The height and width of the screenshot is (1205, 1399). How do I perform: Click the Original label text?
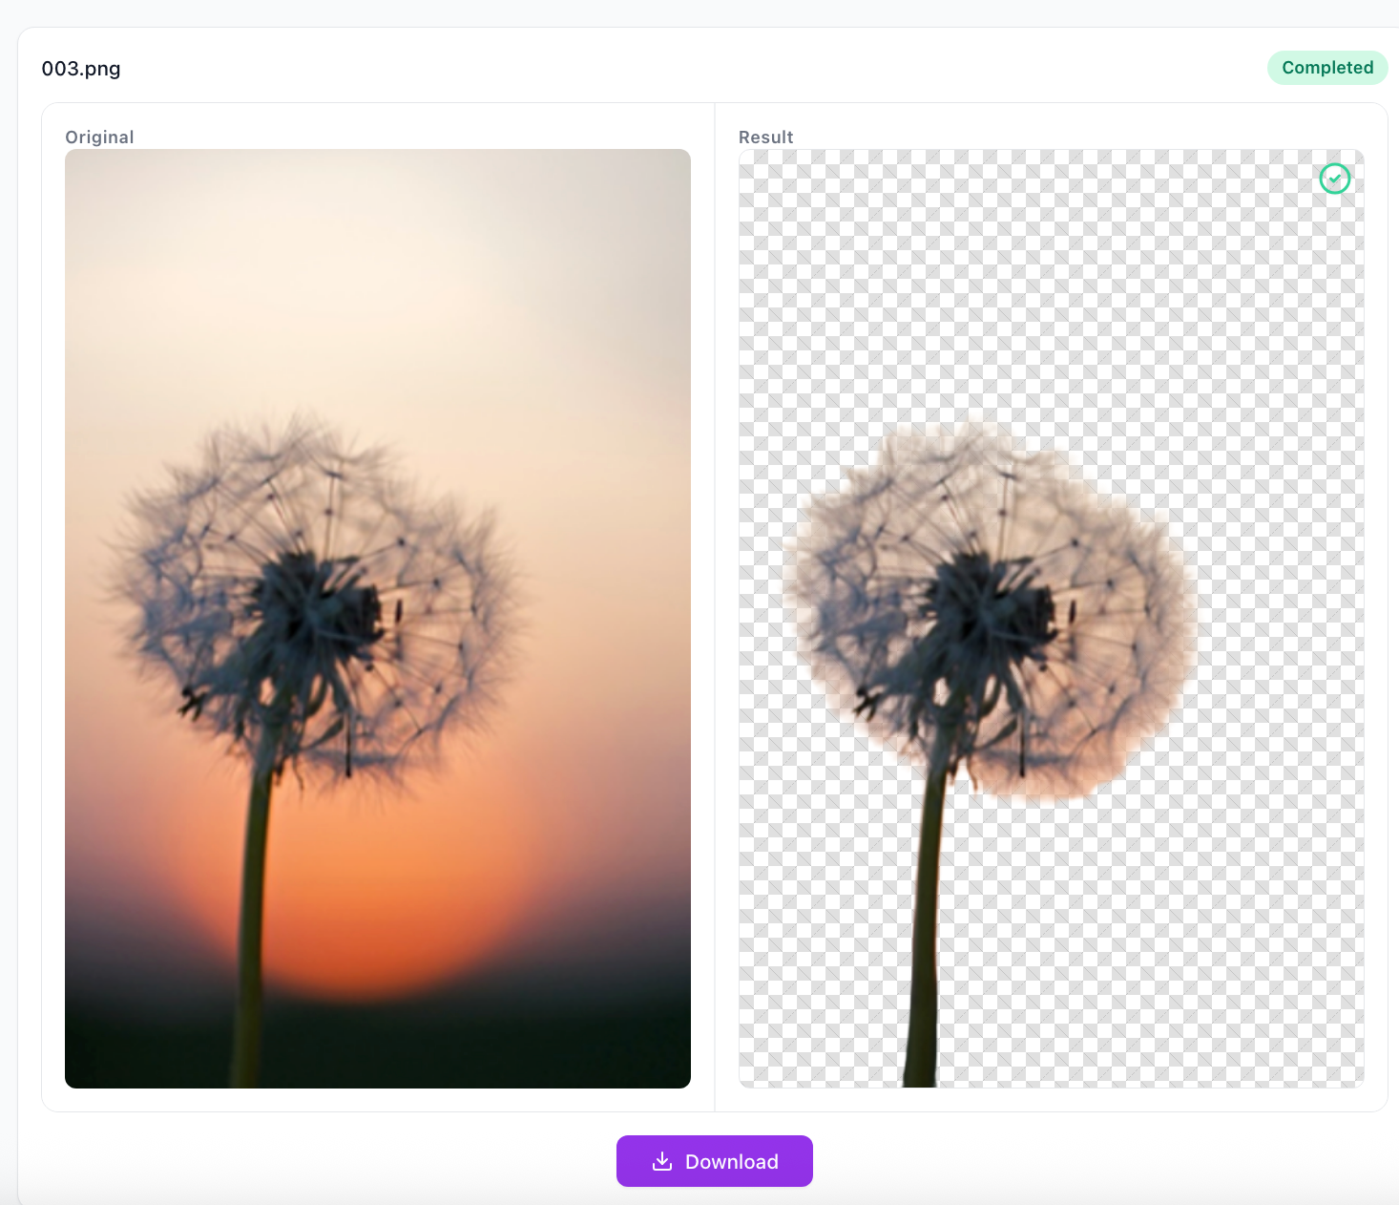[x=99, y=137]
